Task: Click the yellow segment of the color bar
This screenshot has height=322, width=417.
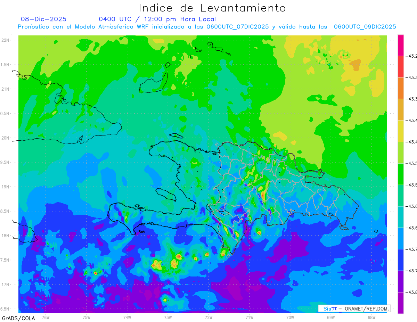Action: point(401,131)
